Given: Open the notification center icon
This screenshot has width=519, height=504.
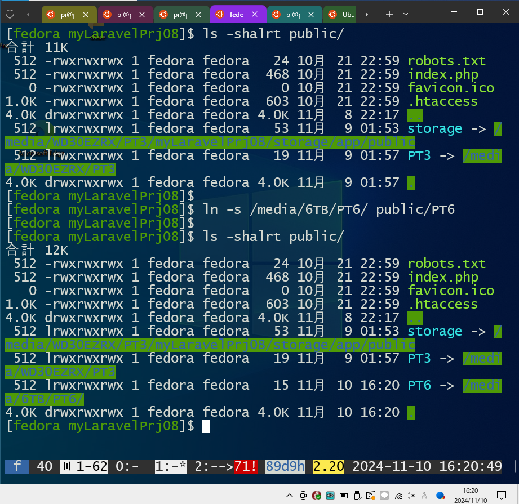Looking at the screenshot, I should pyautogui.click(x=502, y=496).
